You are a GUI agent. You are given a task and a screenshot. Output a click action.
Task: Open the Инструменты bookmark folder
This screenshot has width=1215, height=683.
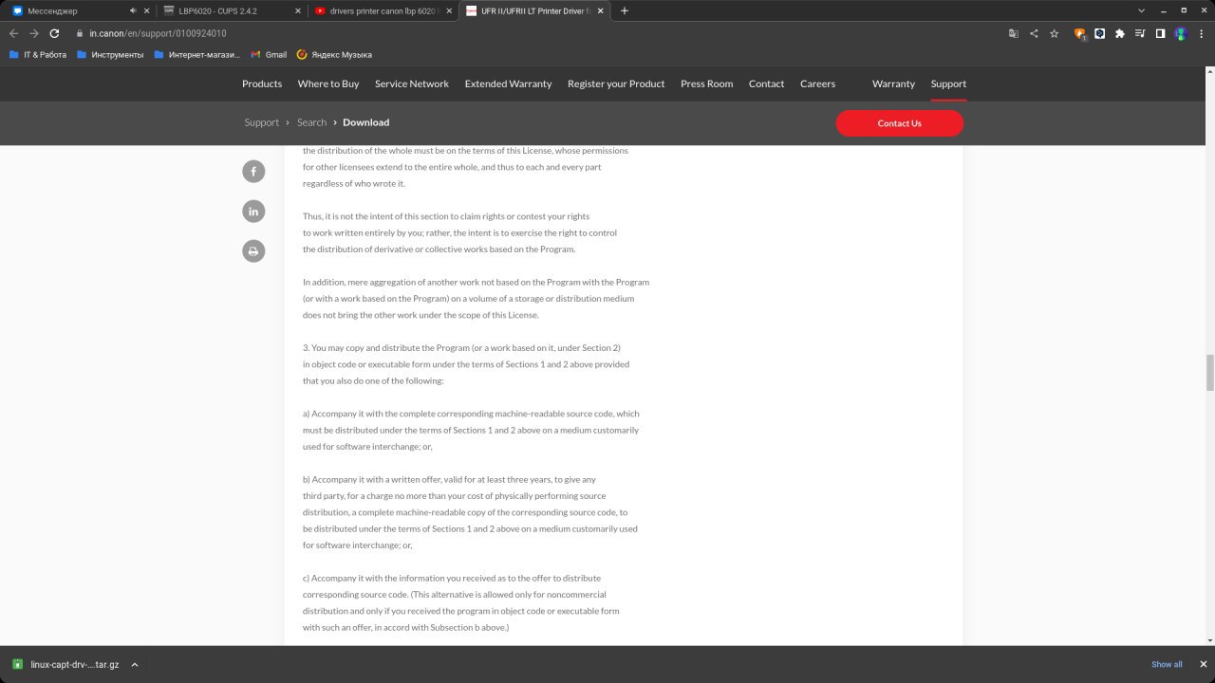coord(110,55)
